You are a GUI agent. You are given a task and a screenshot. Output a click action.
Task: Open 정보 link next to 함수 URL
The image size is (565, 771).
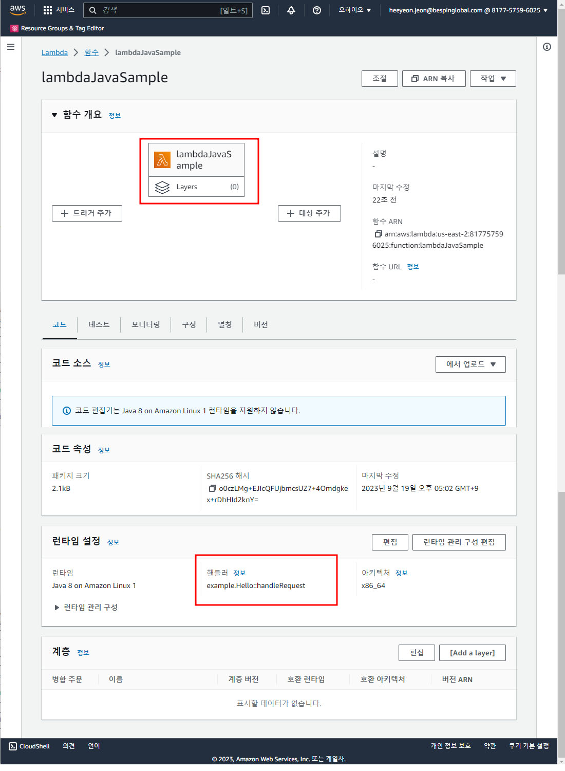pos(413,267)
